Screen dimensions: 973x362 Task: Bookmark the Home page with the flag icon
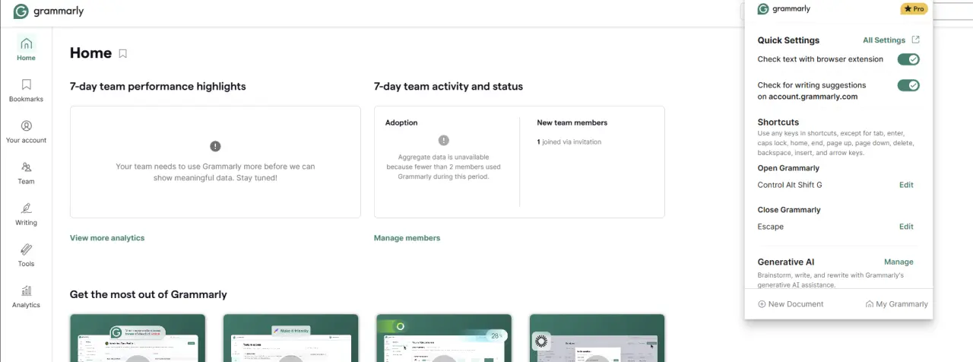pos(122,53)
